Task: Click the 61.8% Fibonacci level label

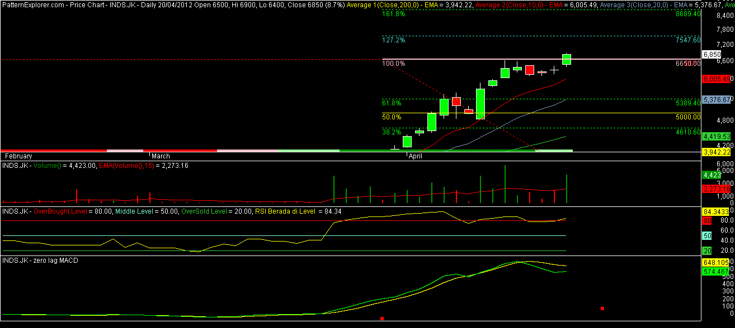Action: coord(392,103)
